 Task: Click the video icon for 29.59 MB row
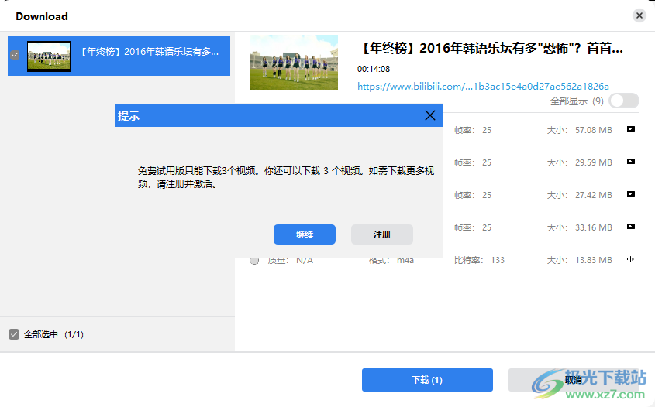point(631,162)
